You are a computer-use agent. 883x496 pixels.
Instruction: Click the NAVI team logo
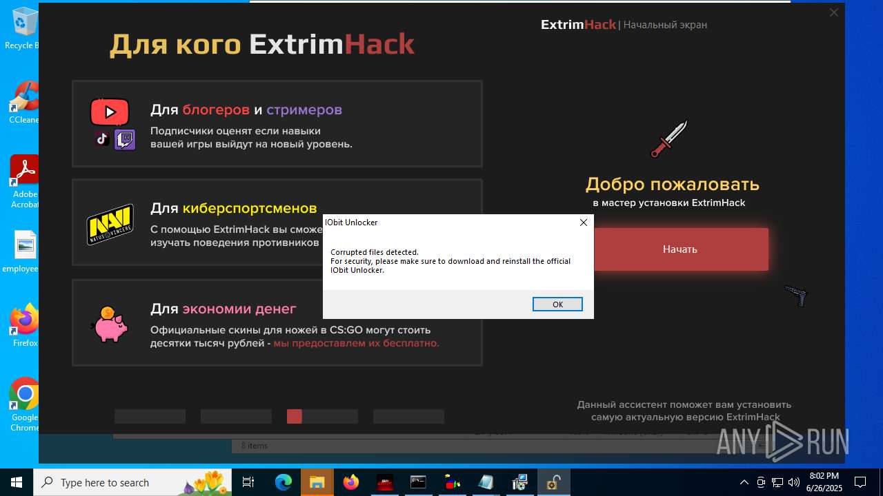[x=110, y=224]
